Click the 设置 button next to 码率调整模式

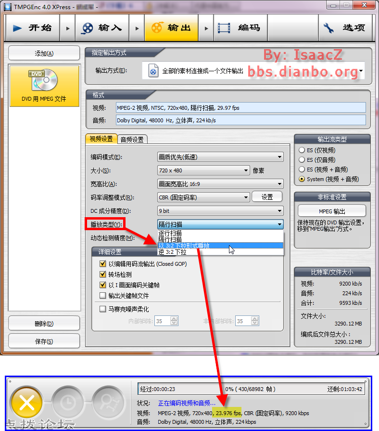[267, 197]
